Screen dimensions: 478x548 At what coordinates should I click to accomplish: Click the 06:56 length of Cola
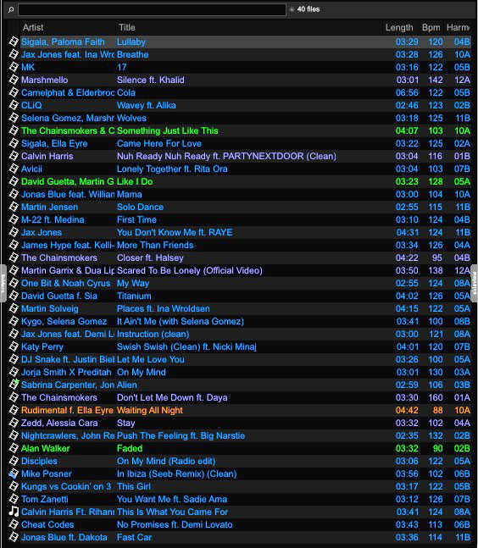click(407, 92)
